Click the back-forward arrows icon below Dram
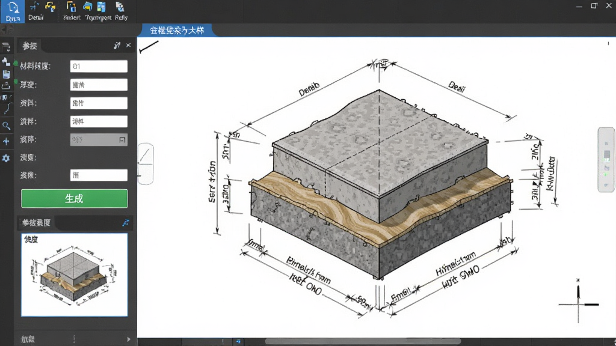 click(x=6, y=30)
